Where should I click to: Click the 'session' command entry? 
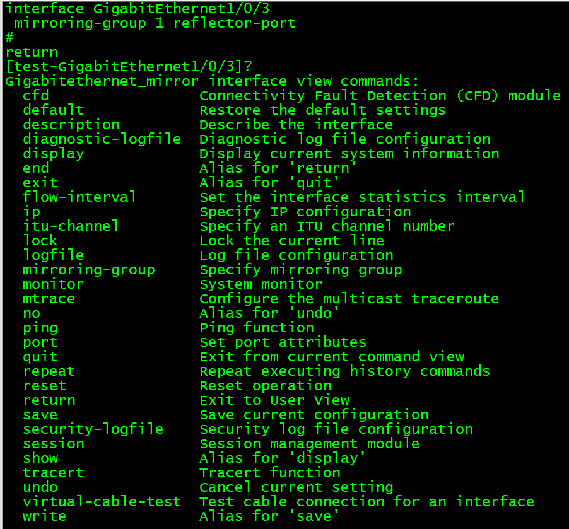click(54, 444)
